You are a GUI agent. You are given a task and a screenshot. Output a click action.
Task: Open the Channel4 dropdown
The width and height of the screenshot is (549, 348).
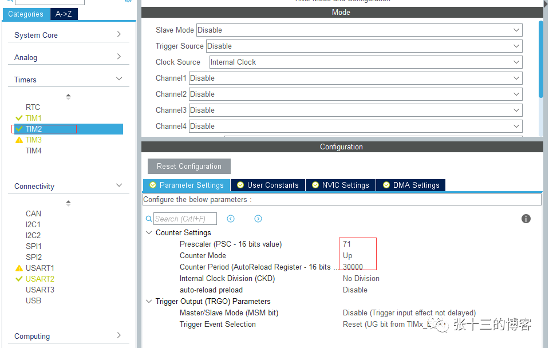356,126
